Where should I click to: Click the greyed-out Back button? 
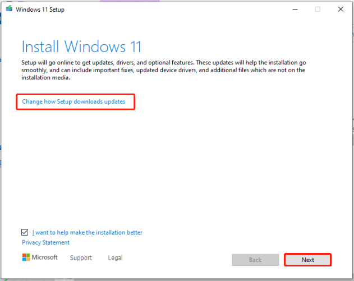pyautogui.click(x=255, y=260)
